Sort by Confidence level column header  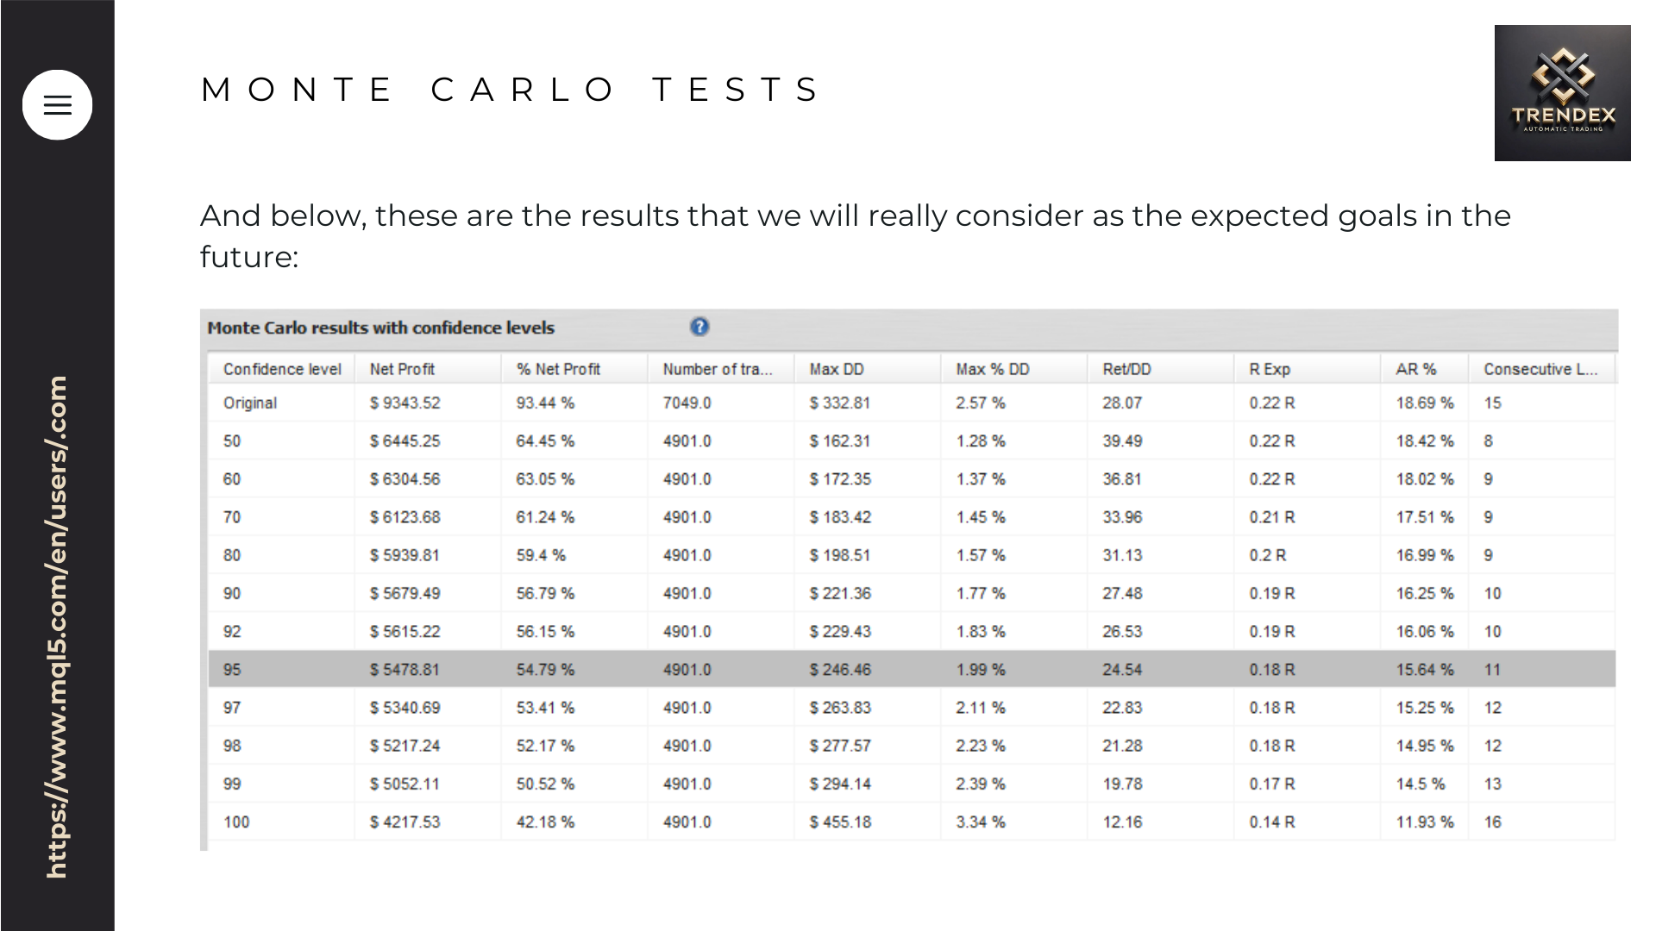coord(281,369)
